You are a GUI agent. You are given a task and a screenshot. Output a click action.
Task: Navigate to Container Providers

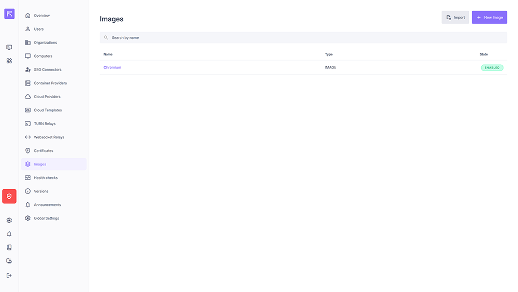[50, 83]
